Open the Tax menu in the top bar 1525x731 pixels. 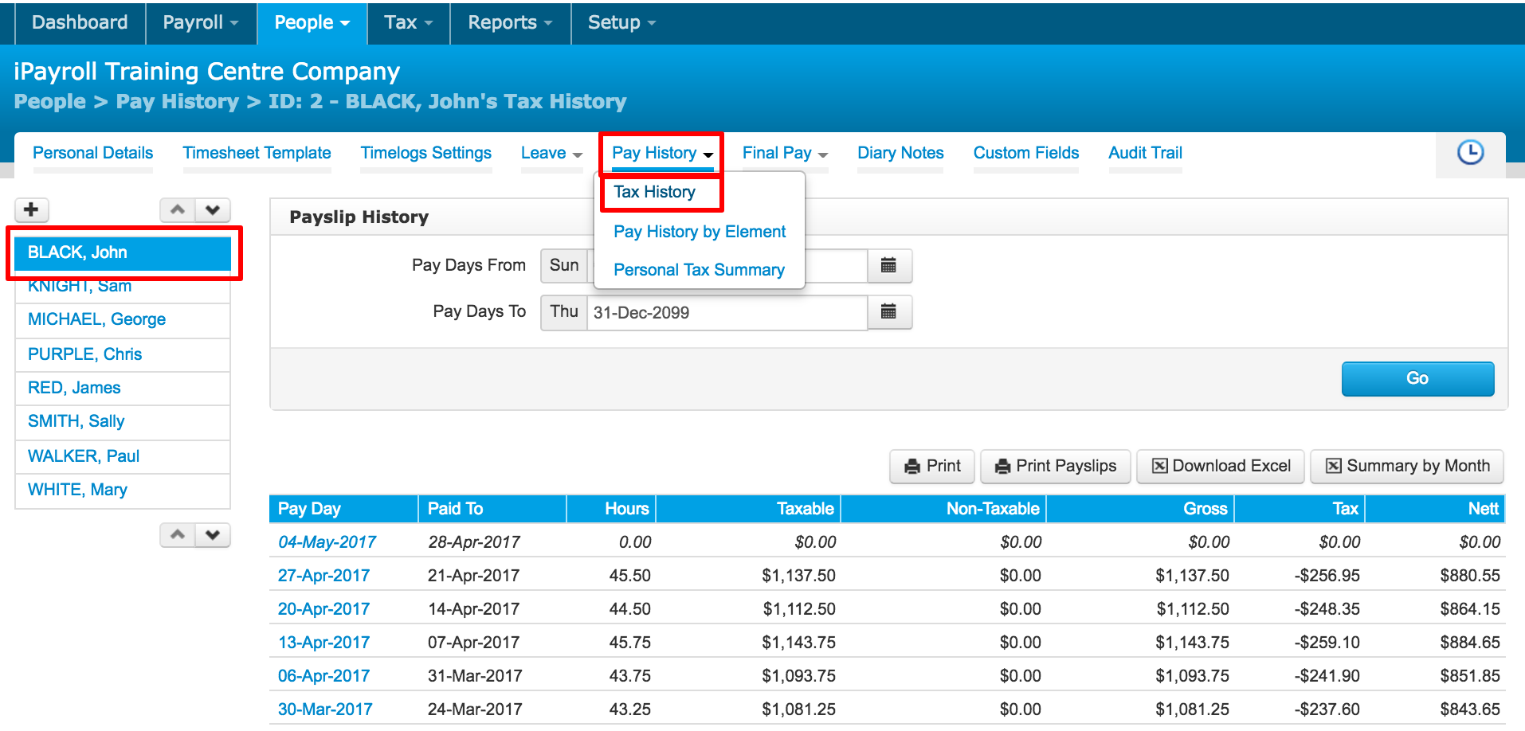[409, 22]
